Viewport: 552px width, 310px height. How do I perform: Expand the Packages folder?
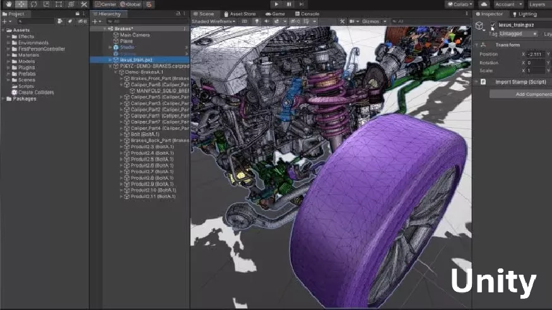(4, 99)
